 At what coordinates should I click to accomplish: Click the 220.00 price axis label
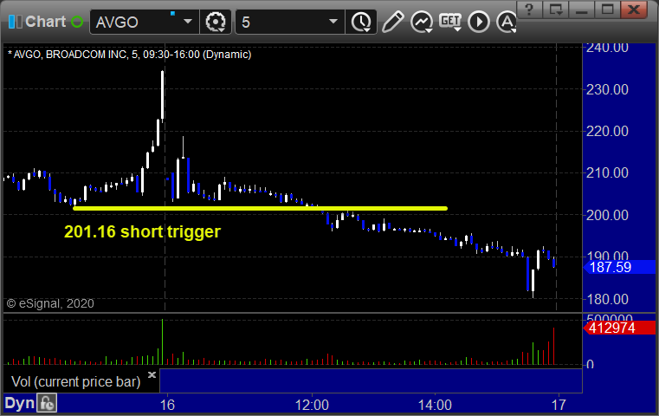pyautogui.click(x=607, y=131)
